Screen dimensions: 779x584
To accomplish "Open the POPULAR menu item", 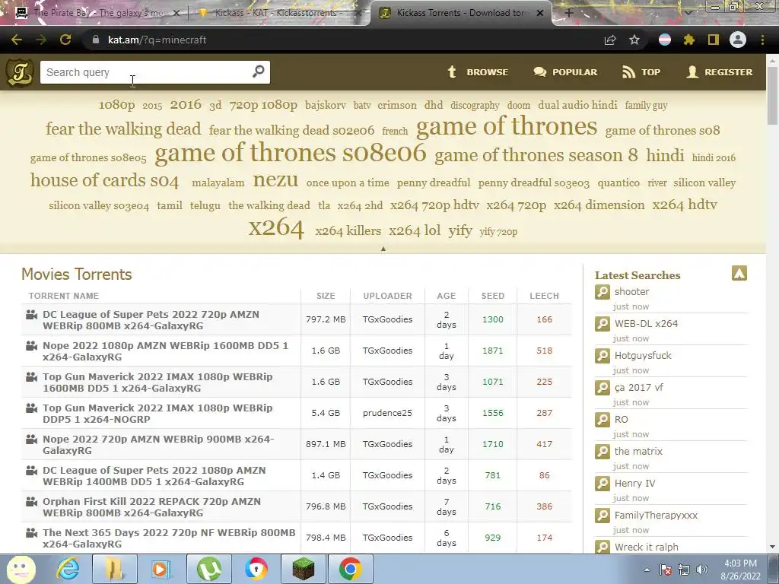I will click(x=565, y=72).
